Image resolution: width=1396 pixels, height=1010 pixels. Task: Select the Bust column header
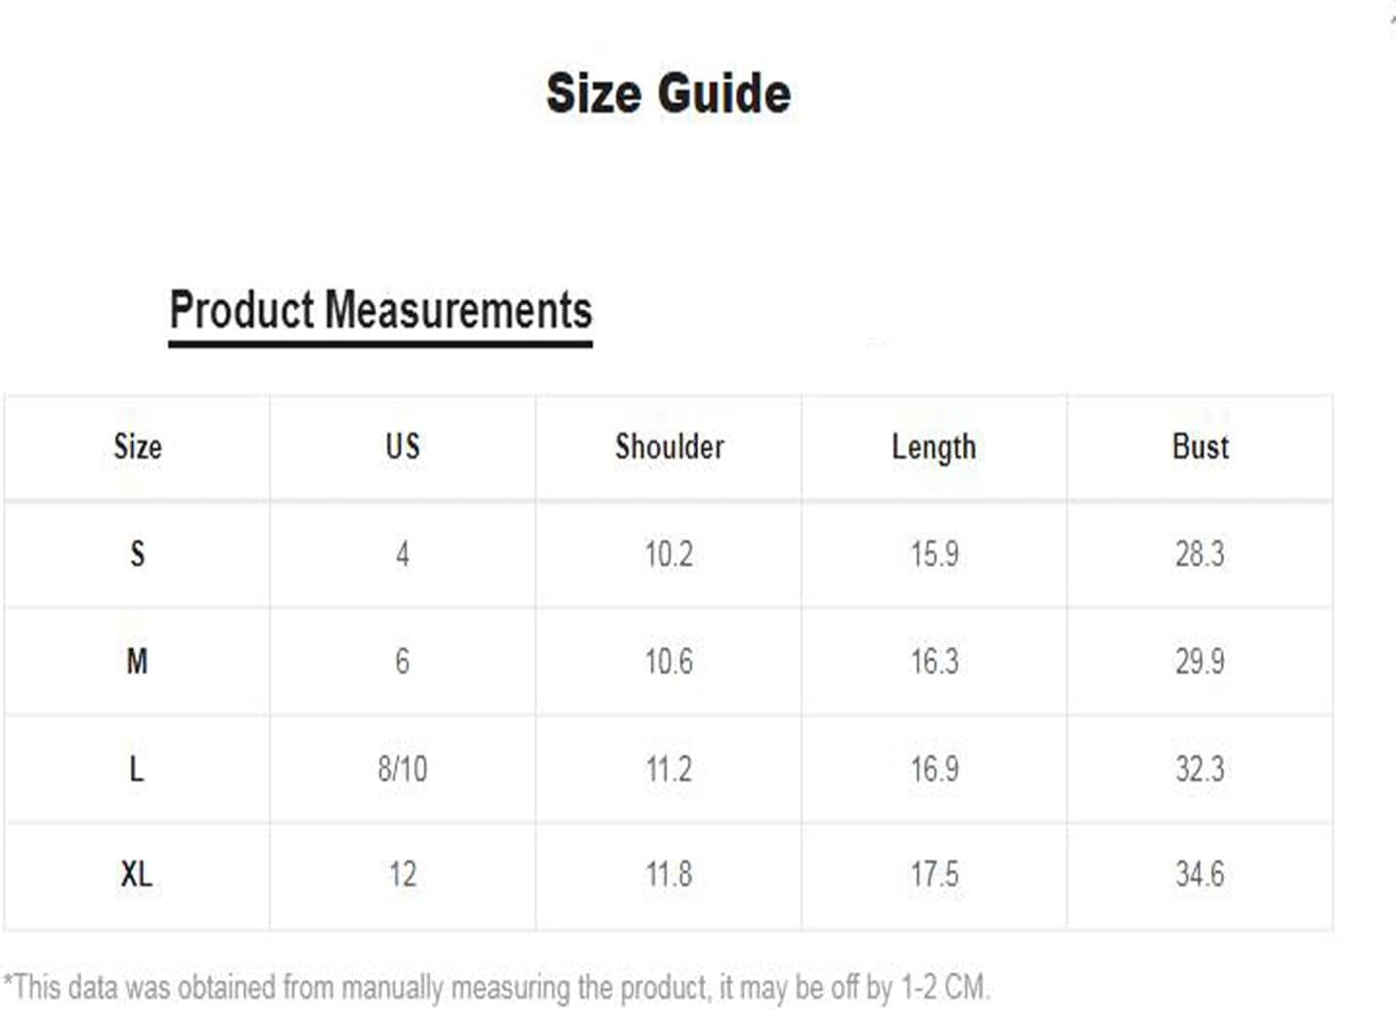[x=1200, y=447]
